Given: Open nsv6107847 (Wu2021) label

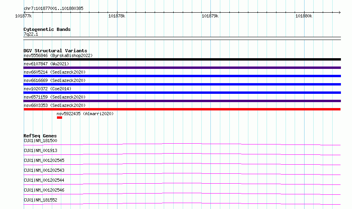Looking at the screenshot, I should 46,64.
